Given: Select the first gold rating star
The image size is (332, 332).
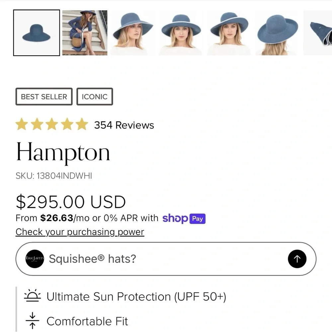Looking at the screenshot, I should pyautogui.click(x=22, y=124).
